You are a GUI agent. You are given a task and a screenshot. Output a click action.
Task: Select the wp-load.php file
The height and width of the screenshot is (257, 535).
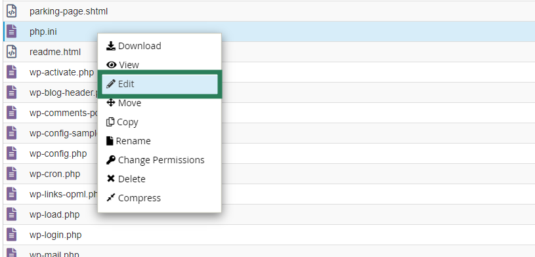pyautogui.click(x=54, y=215)
